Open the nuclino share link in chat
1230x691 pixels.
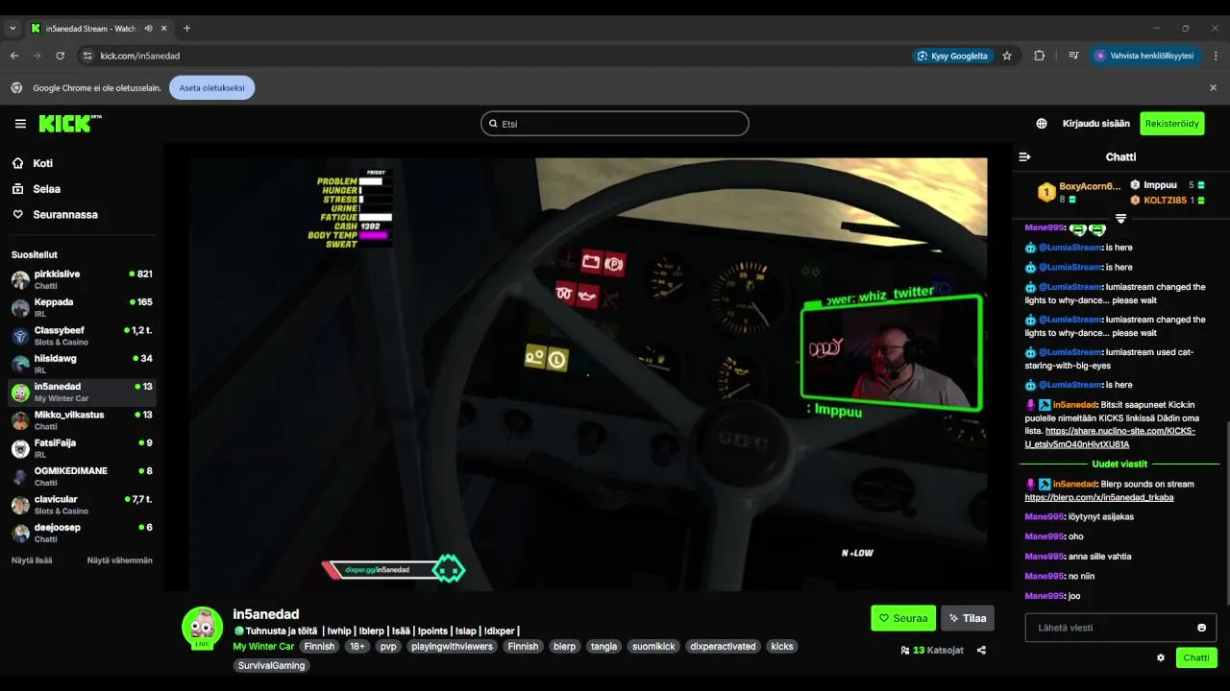(x=1111, y=438)
